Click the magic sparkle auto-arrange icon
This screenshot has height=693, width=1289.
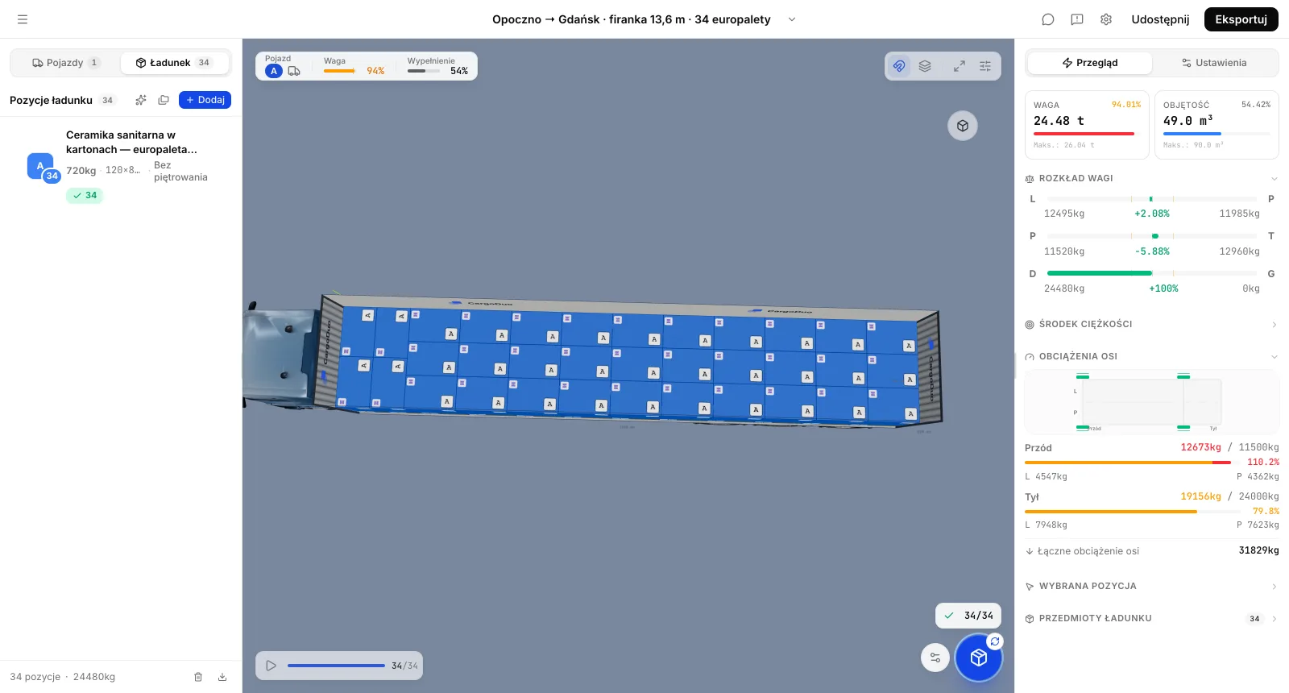pos(141,100)
